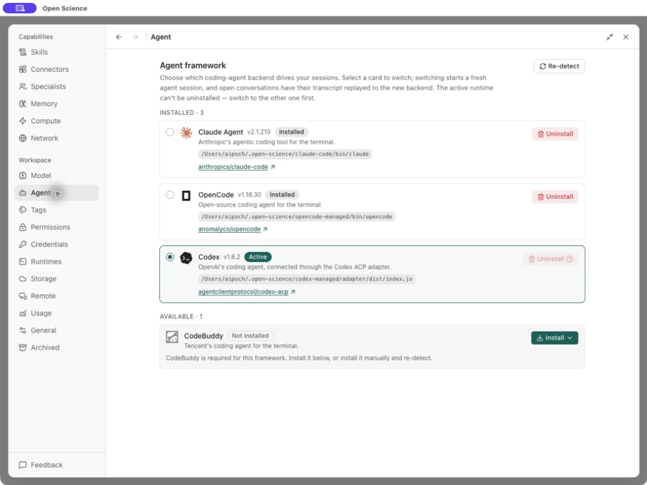Click the Agent robot icon in sidebar
Image resolution: width=647 pixels, height=485 pixels.
[x=23, y=193]
